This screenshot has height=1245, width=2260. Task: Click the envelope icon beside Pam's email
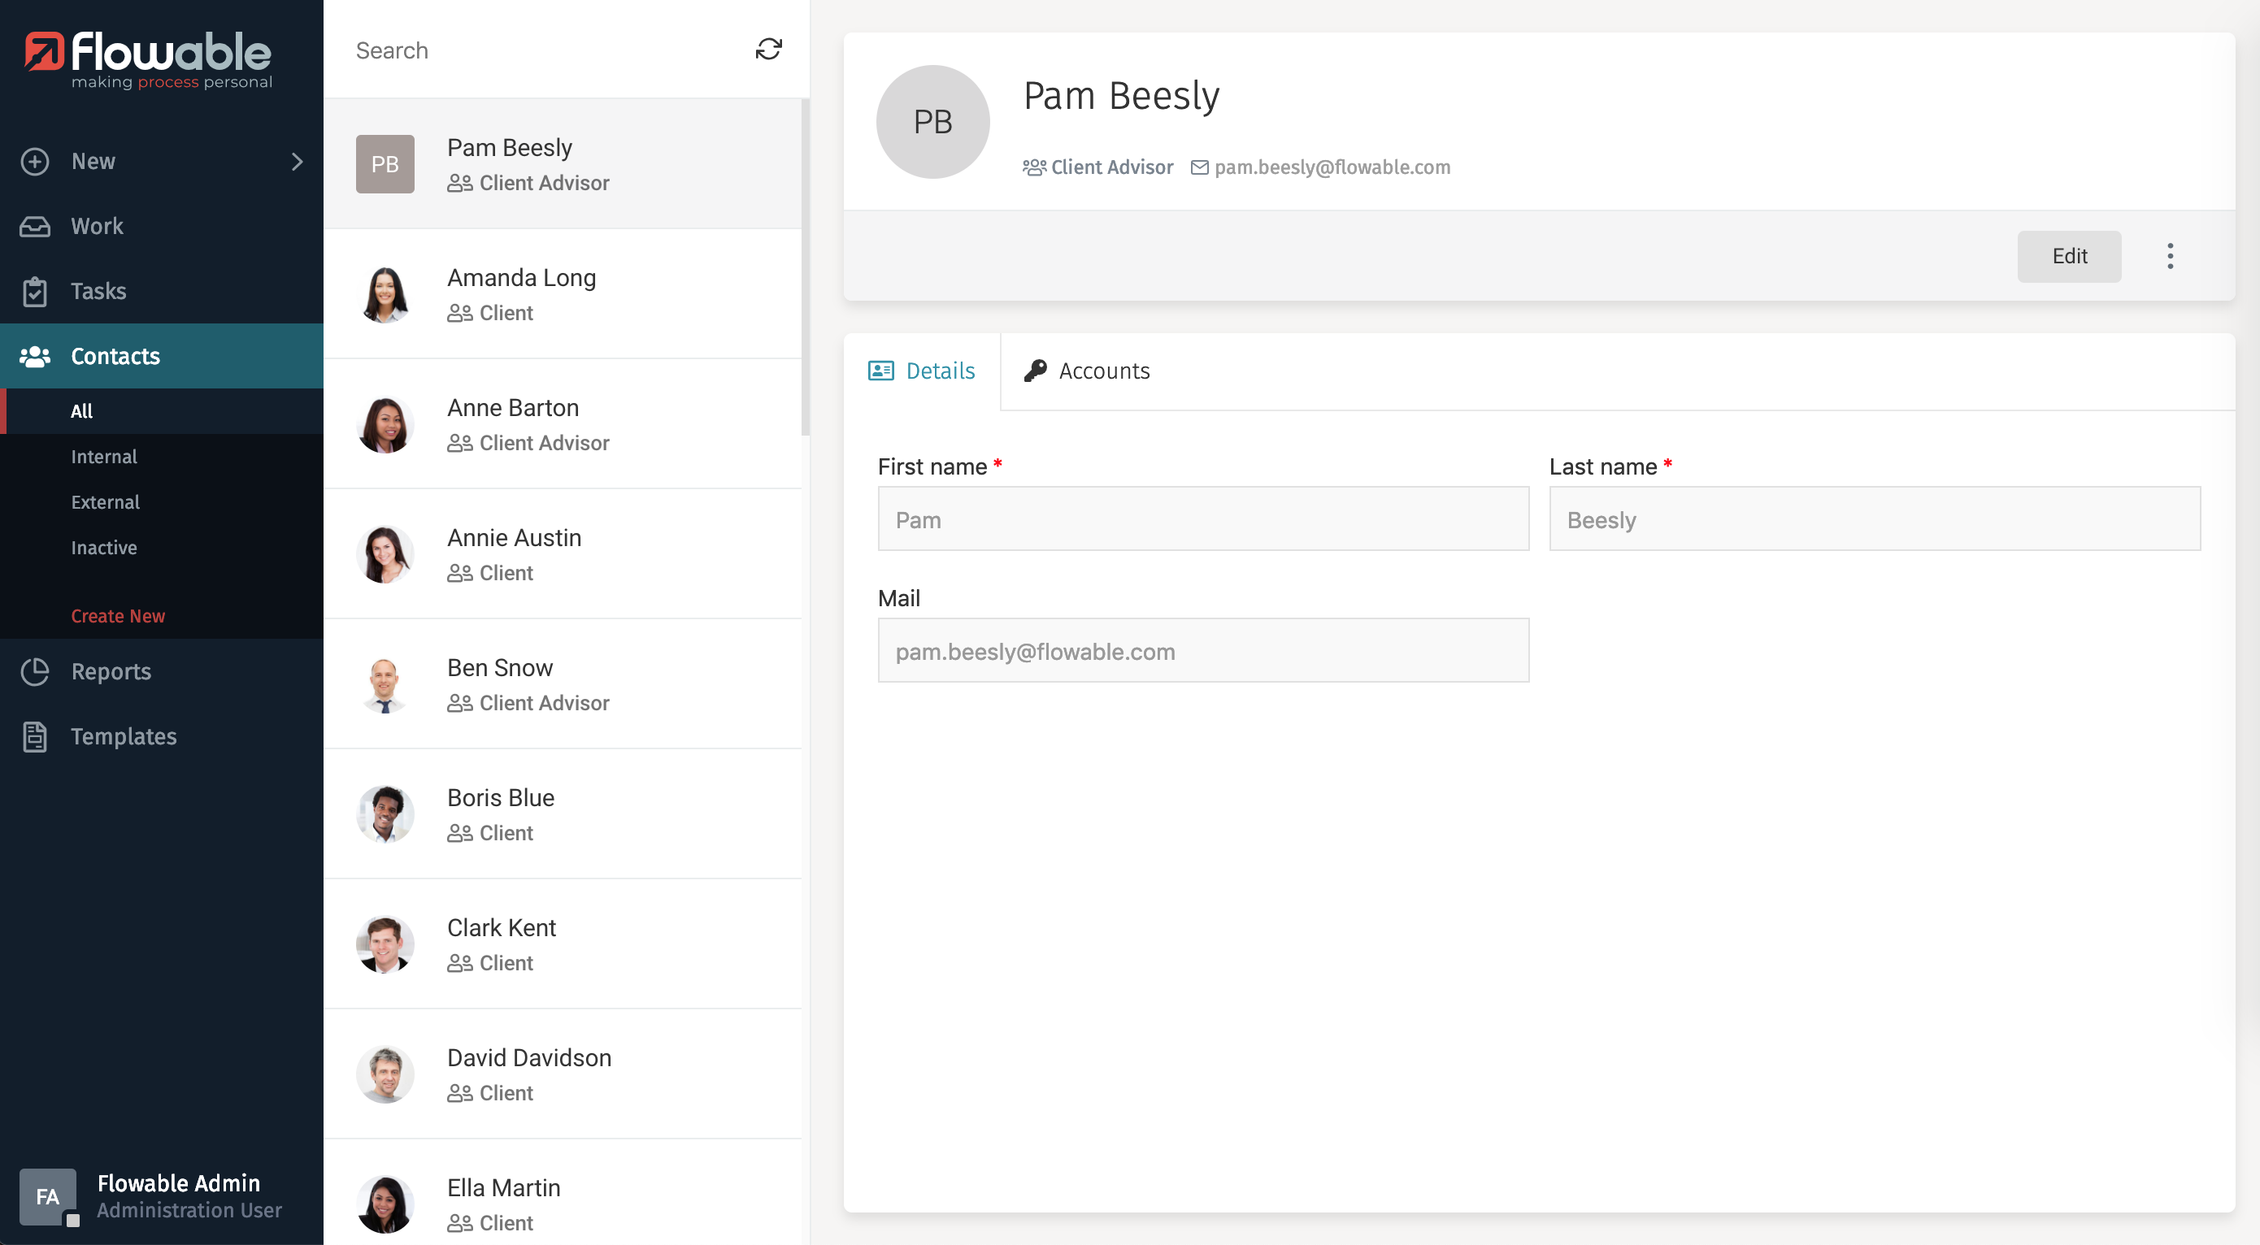1198,167
